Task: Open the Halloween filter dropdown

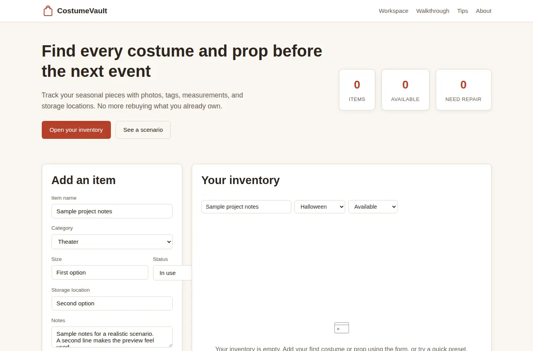Action: (x=320, y=207)
